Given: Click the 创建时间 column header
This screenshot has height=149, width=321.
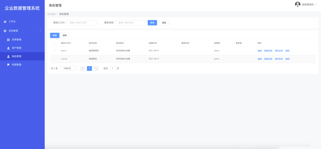Looking at the screenshot, I should coord(153,43).
